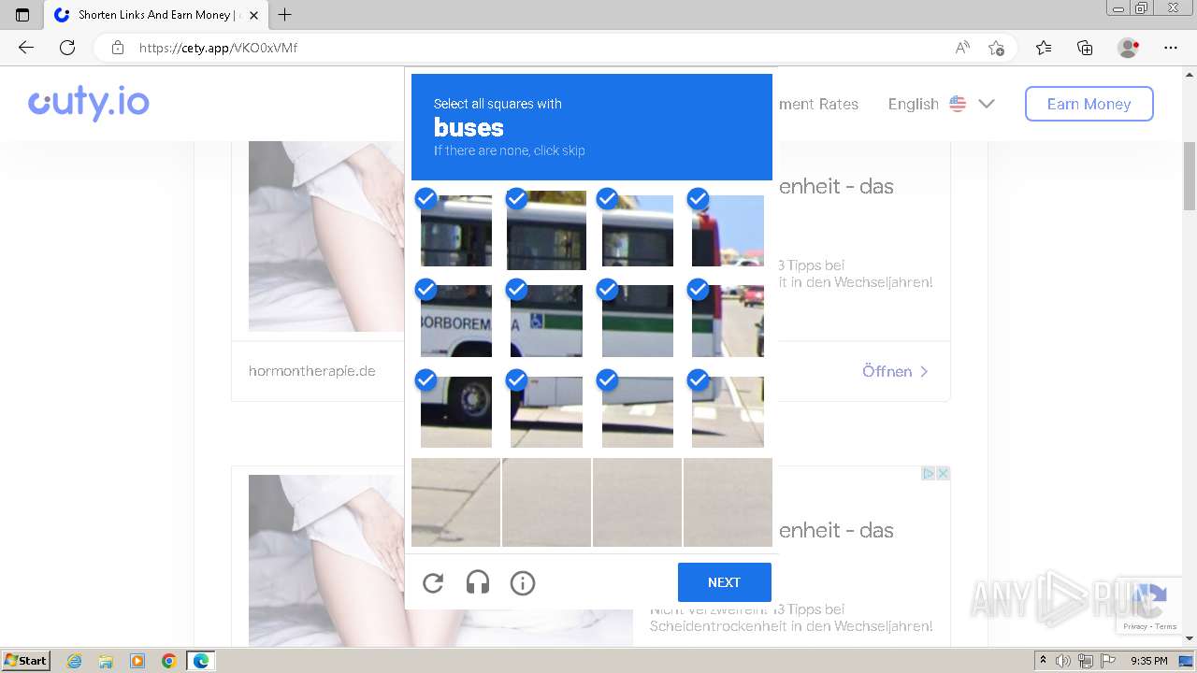The width and height of the screenshot is (1197, 673).
Task: Open Read aloud in address bar
Action: click(x=962, y=48)
